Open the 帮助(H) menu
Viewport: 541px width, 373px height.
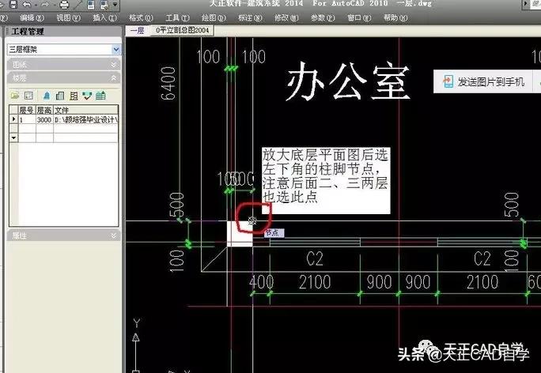click(395, 17)
